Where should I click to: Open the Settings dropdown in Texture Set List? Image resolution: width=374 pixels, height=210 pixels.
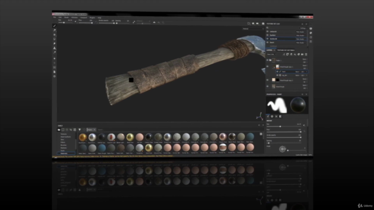coord(303,28)
